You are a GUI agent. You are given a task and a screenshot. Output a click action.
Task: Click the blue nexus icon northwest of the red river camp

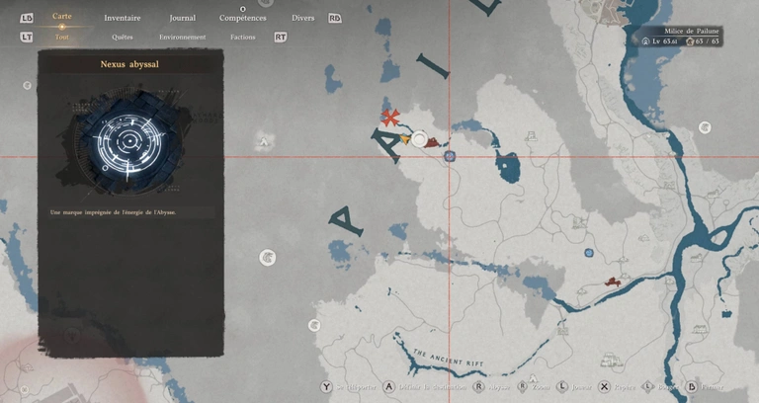pos(589,253)
